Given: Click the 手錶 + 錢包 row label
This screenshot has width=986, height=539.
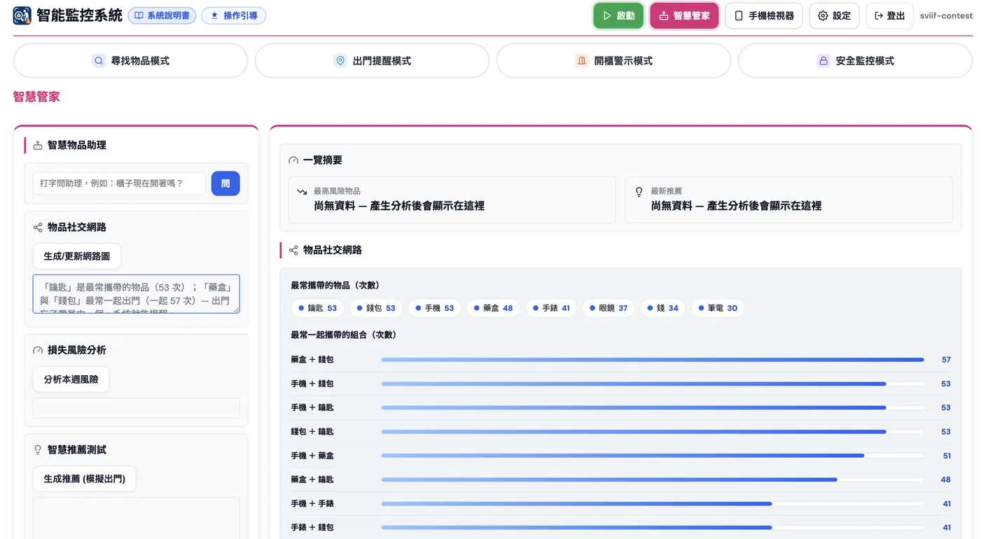Looking at the screenshot, I should (312, 528).
